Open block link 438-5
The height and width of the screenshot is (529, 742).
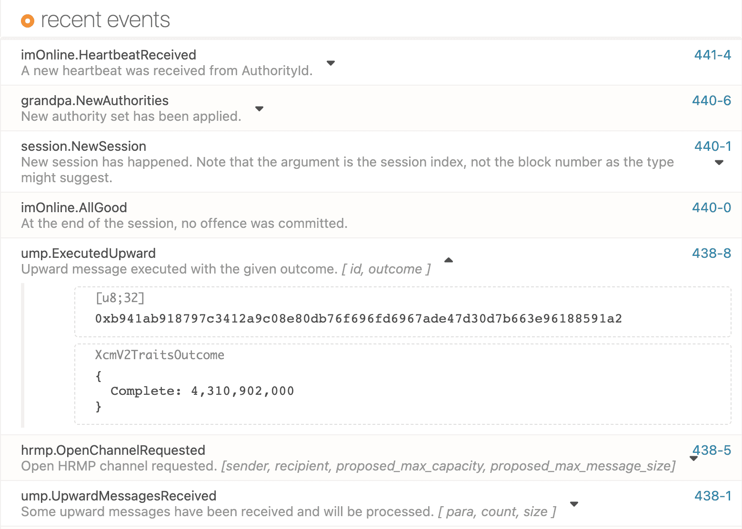point(712,450)
